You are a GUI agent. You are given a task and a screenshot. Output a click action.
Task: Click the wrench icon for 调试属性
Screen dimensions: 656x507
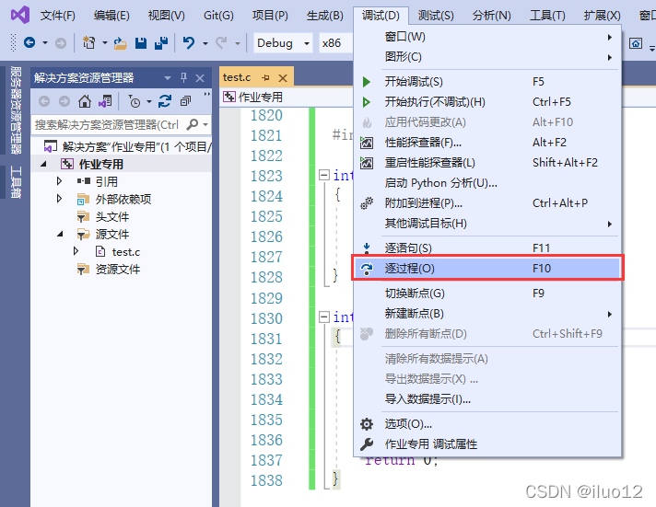tap(367, 444)
